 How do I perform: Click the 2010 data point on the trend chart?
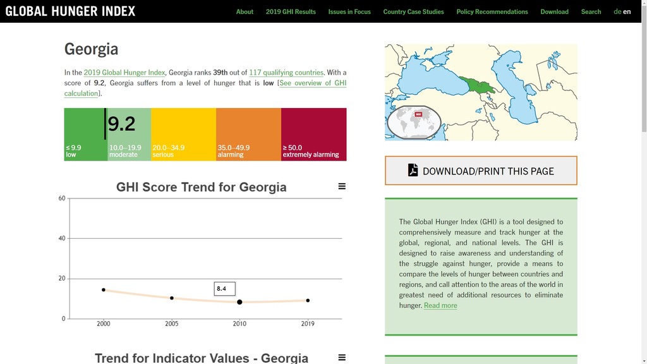coord(239,302)
